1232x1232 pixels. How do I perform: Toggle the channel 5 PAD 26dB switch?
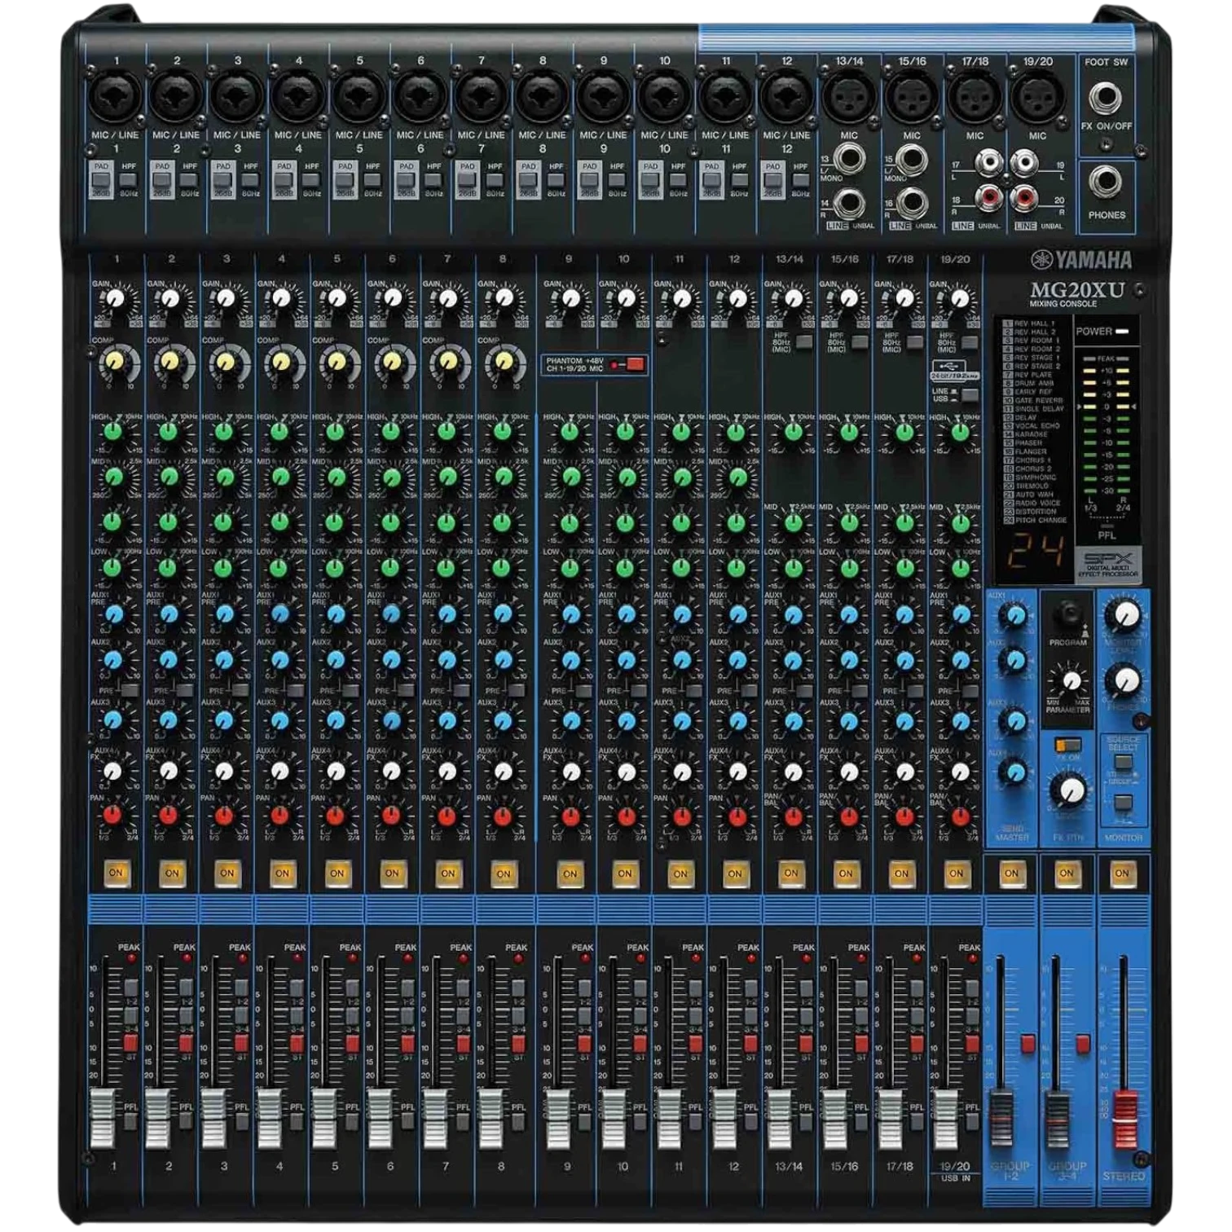pos(345,179)
